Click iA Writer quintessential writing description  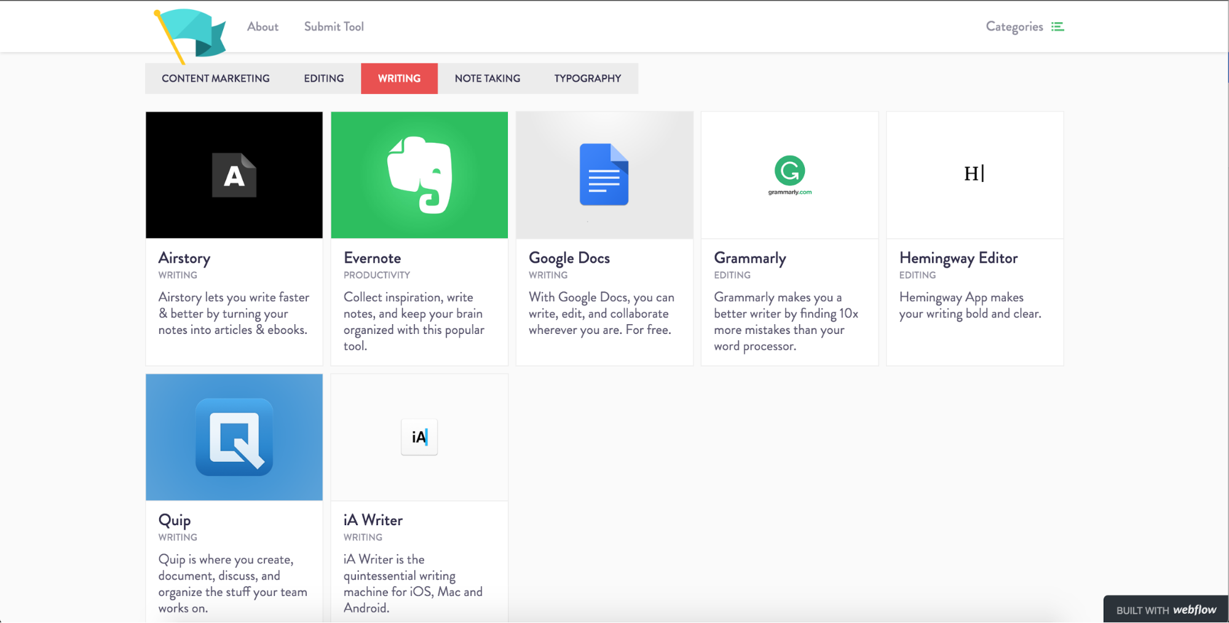point(413,584)
